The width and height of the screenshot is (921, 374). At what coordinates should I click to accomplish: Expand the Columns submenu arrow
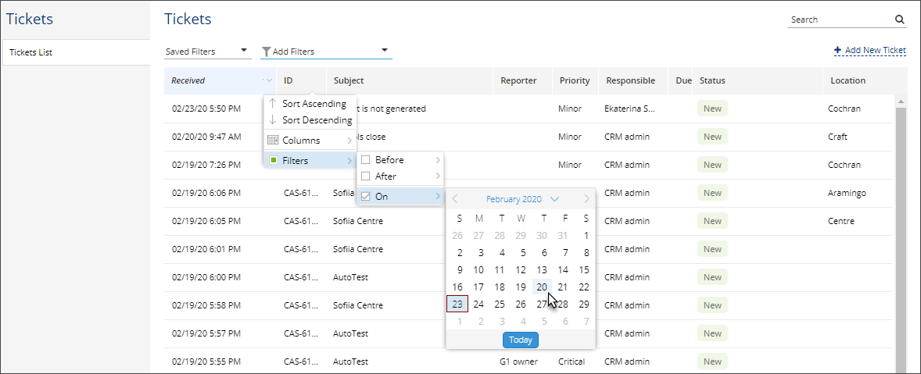(x=349, y=141)
